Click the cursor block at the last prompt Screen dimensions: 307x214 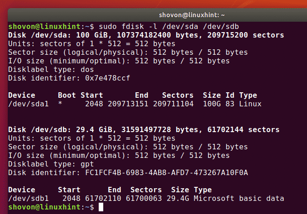tap(101, 207)
